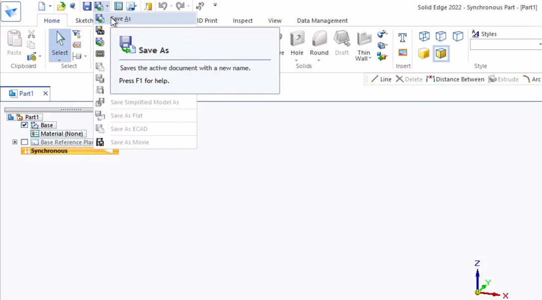Screen dimensions: 542x300
Task: Insert a text profile with the T icon
Action: (402, 37)
